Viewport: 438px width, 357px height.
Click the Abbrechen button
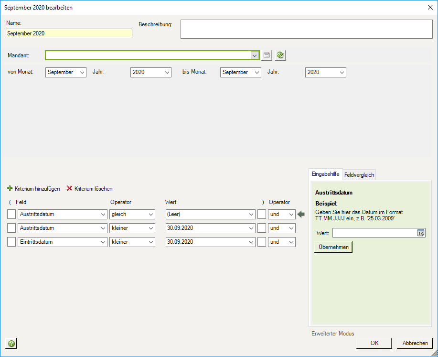[415, 343]
